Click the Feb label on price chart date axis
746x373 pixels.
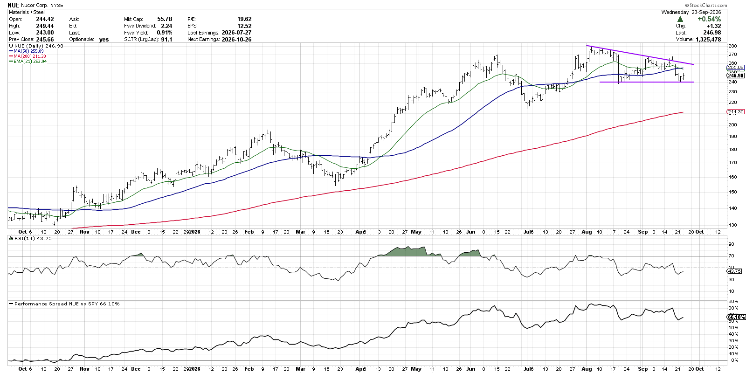(x=249, y=232)
